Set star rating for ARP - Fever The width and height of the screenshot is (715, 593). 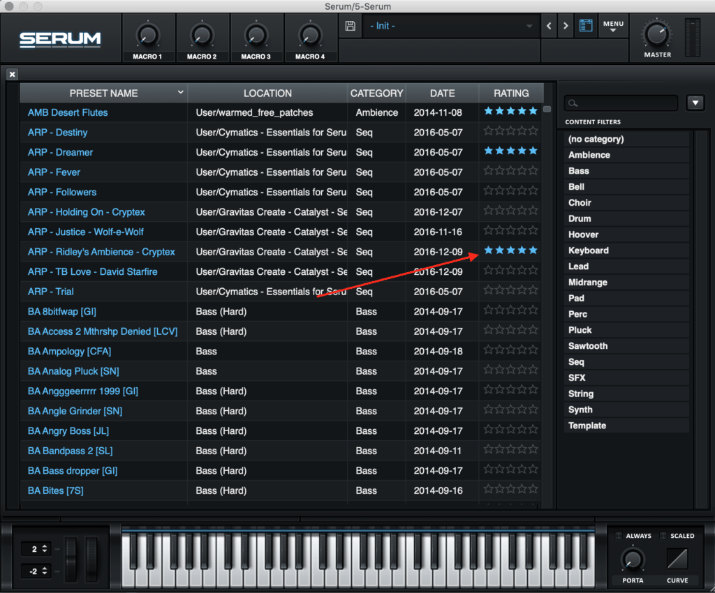510,171
